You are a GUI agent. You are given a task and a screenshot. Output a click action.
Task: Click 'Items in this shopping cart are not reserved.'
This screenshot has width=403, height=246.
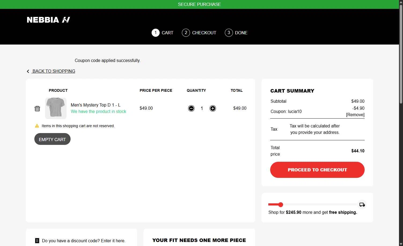click(78, 126)
